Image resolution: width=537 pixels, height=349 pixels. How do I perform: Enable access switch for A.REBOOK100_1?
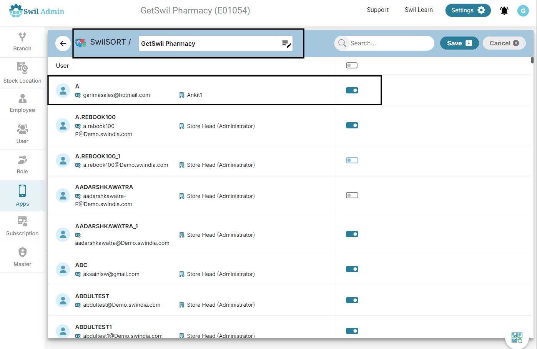click(352, 160)
